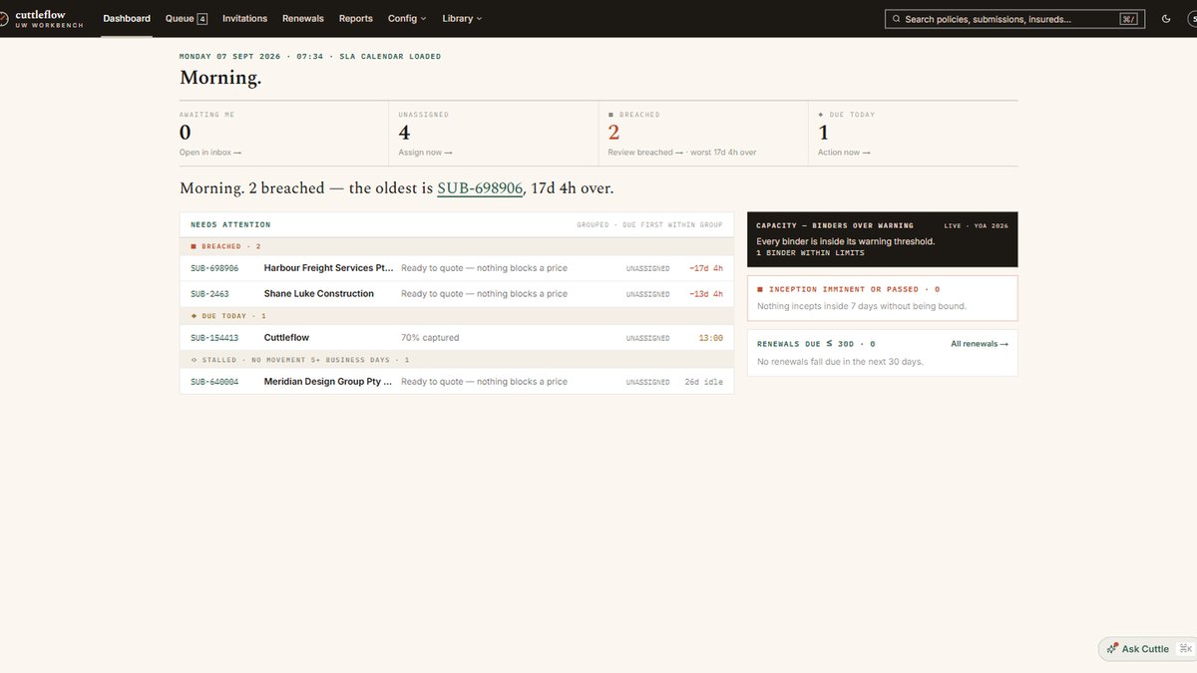1197x673 pixels.
Task: Open the Meridian Design Group row
Action: [457, 382]
